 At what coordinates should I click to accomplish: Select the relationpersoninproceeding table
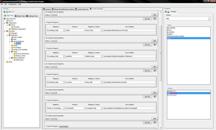[189, 36]
